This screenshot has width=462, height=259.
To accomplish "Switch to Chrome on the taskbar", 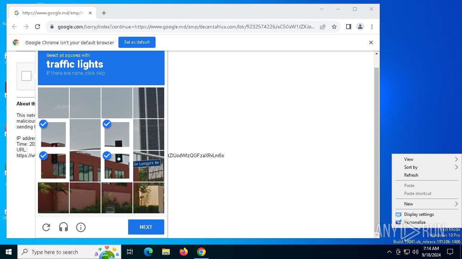I will click(x=201, y=252).
